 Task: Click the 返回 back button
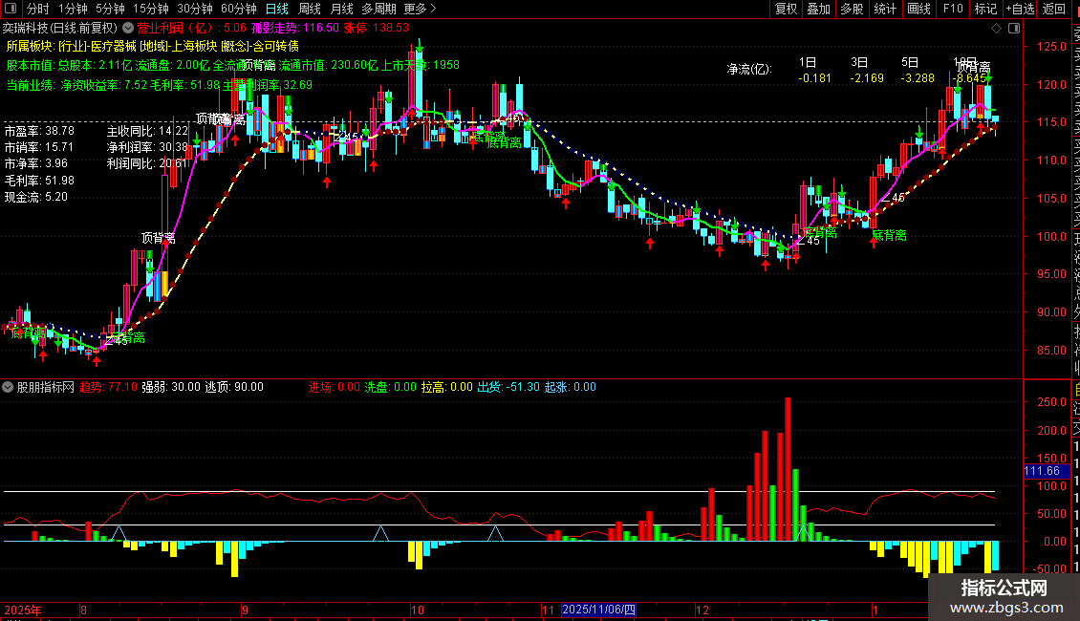coord(1054,9)
